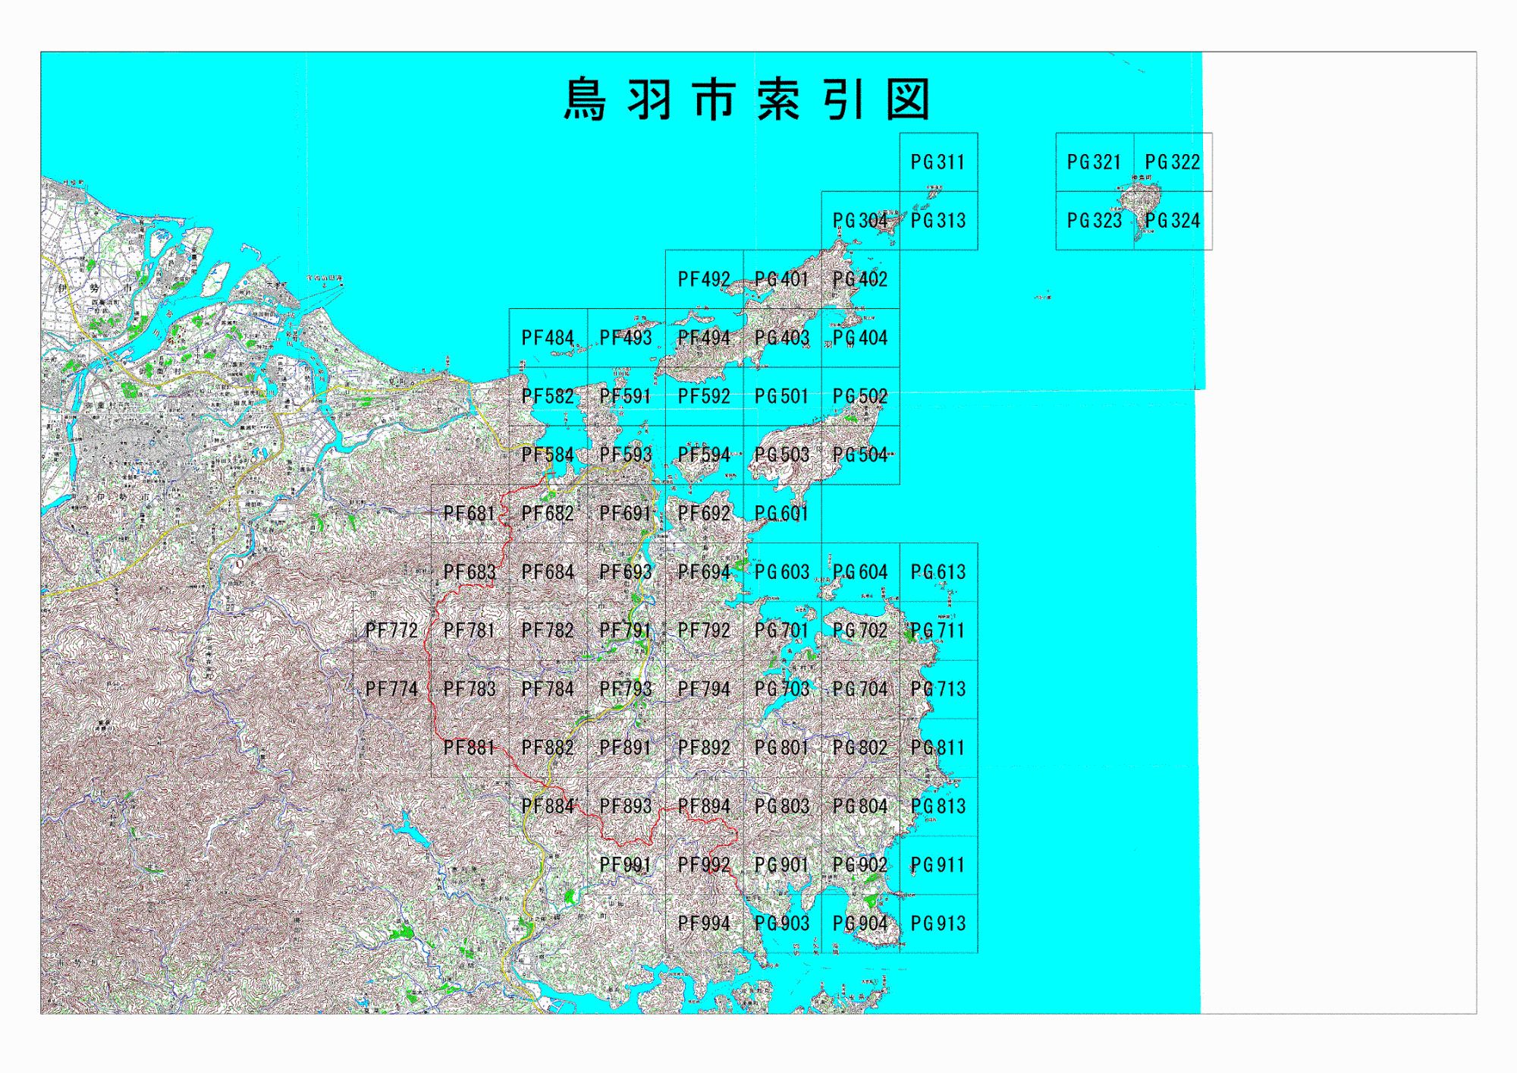The width and height of the screenshot is (1517, 1073).
Task: Choose grid cell PF683
Action: 470,572
